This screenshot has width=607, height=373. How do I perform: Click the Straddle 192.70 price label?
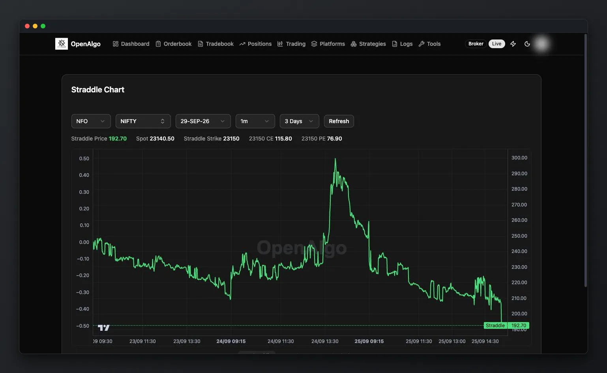pos(506,326)
